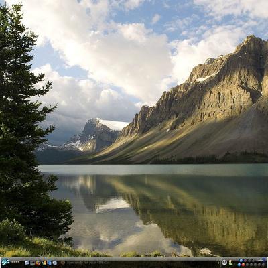Expand the system tray hidden icons arrow

(x=218, y=263)
